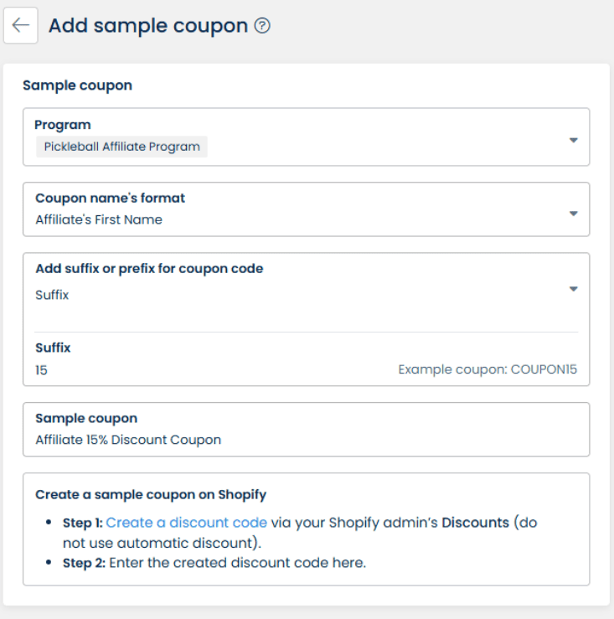Open the Coupon name's format dropdown arrow
Image resolution: width=614 pixels, height=619 pixels.
pyautogui.click(x=574, y=214)
